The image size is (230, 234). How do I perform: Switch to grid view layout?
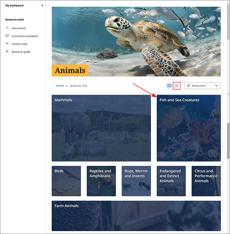pos(169,86)
